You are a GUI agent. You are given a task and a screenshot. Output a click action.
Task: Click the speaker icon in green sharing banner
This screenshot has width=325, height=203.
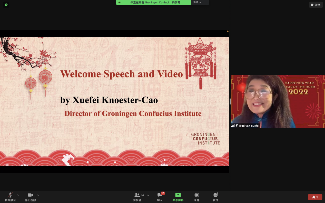(x=120, y=2)
